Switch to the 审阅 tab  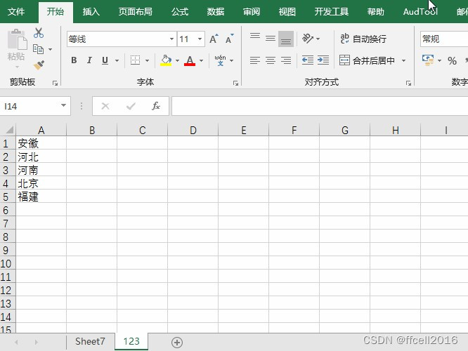pyautogui.click(x=252, y=12)
